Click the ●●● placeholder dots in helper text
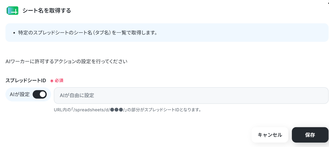Screen dimensions: 329x147 click(116, 110)
